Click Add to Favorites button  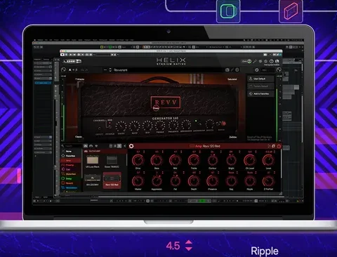(260, 93)
